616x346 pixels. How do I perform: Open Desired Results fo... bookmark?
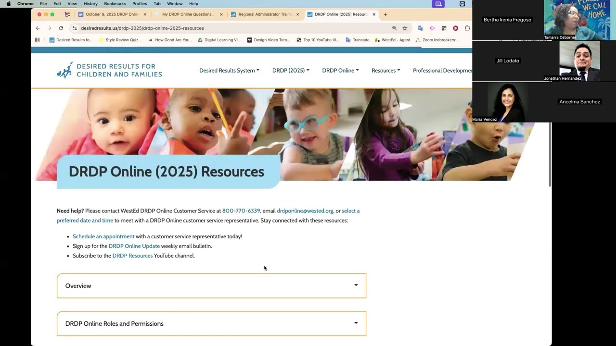(71, 40)
